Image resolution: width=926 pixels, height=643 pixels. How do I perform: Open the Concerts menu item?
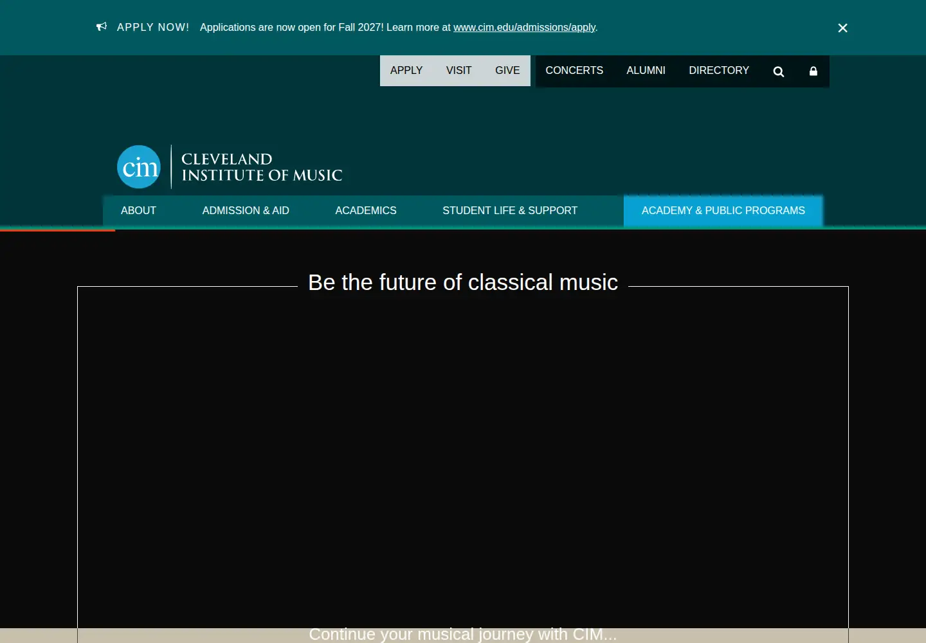574,71
